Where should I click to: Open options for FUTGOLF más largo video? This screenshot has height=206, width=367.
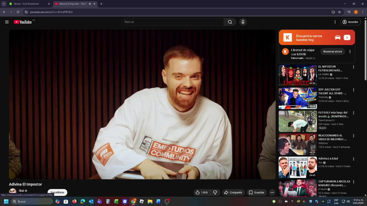coord(354,113)
